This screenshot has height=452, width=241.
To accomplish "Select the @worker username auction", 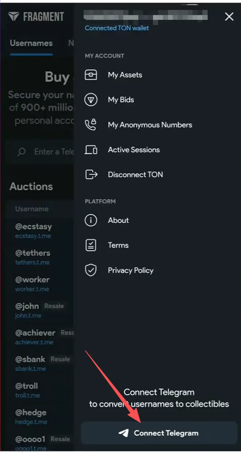I will click(x=32, y=279).
